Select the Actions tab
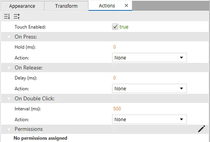The height and width of the screenshot is (142, 210). point(107,6)
